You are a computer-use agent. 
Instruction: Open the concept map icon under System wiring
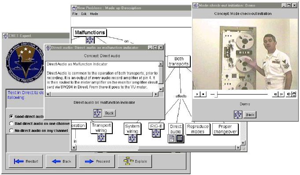coord(132,138)
